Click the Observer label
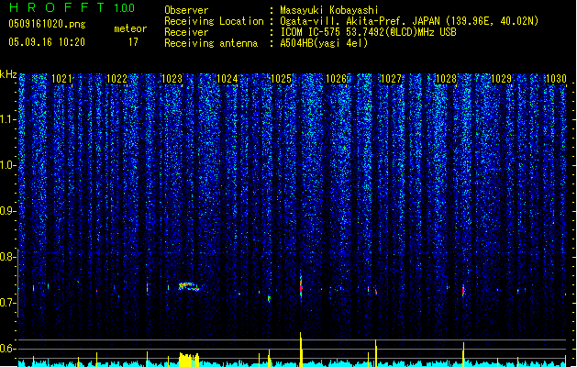 click(186, 10)
